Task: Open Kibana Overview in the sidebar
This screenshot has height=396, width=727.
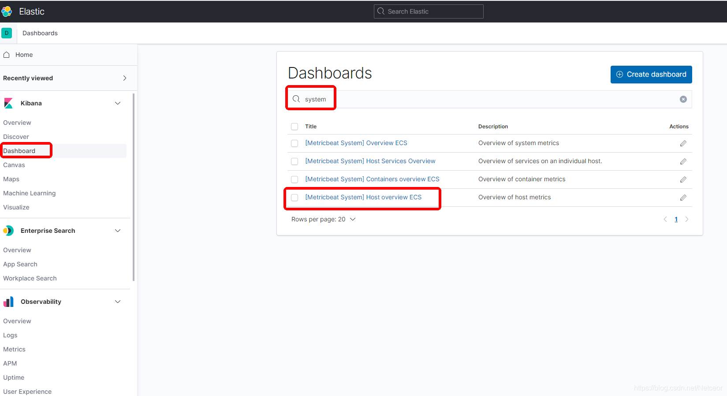Action: click(17, 123)
